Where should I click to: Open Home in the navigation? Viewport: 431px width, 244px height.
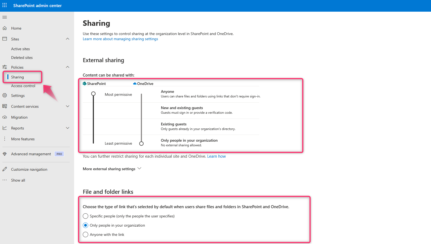coord(16,28)
